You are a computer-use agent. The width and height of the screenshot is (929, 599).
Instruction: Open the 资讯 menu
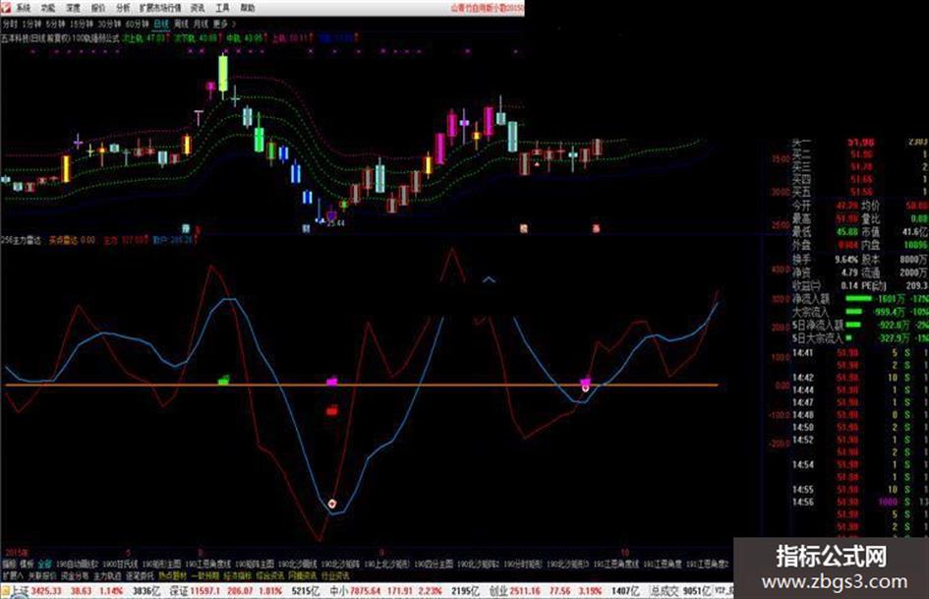[198, 8]
